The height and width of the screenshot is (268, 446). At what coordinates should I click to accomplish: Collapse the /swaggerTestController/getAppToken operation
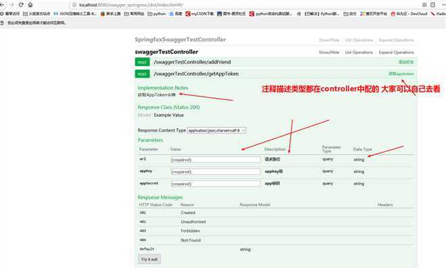point(196,74)
